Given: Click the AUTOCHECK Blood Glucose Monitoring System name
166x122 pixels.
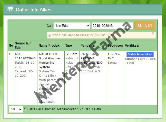Looking at the screenshot, I should click(49, 60).
